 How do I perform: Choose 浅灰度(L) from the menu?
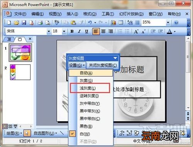coord(91,88)
